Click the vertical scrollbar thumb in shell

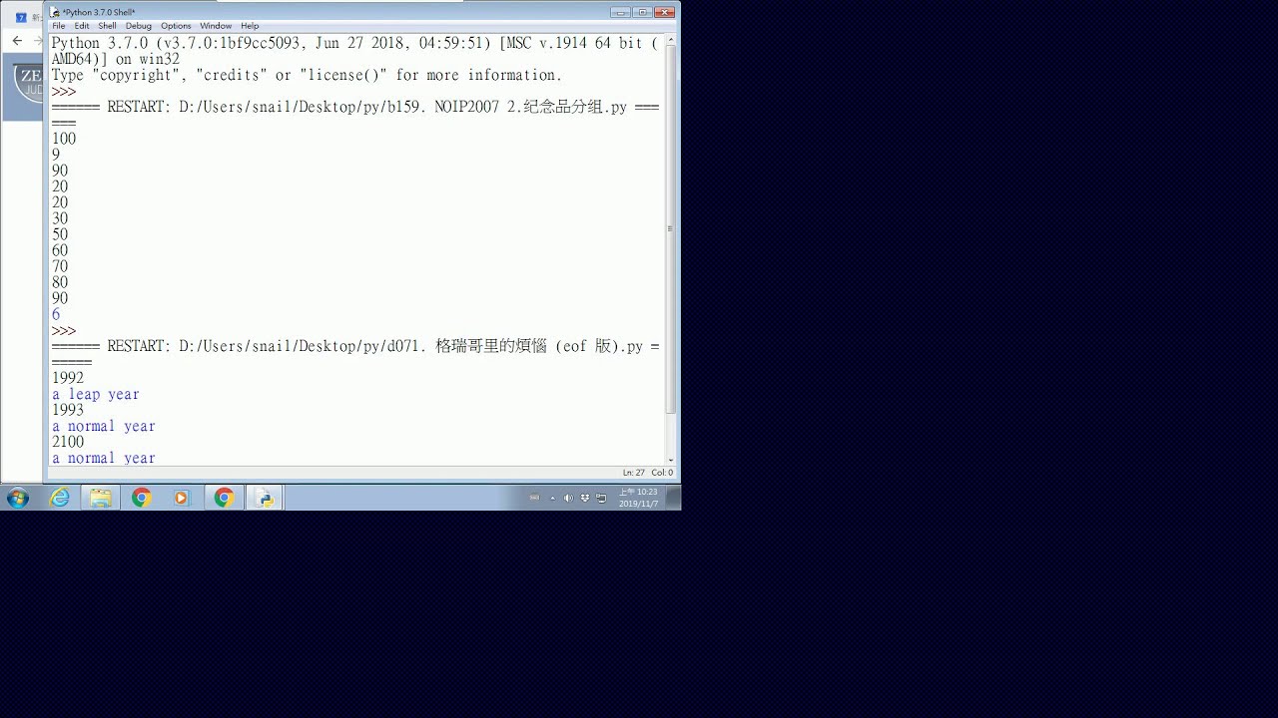[x=671, y=228]
